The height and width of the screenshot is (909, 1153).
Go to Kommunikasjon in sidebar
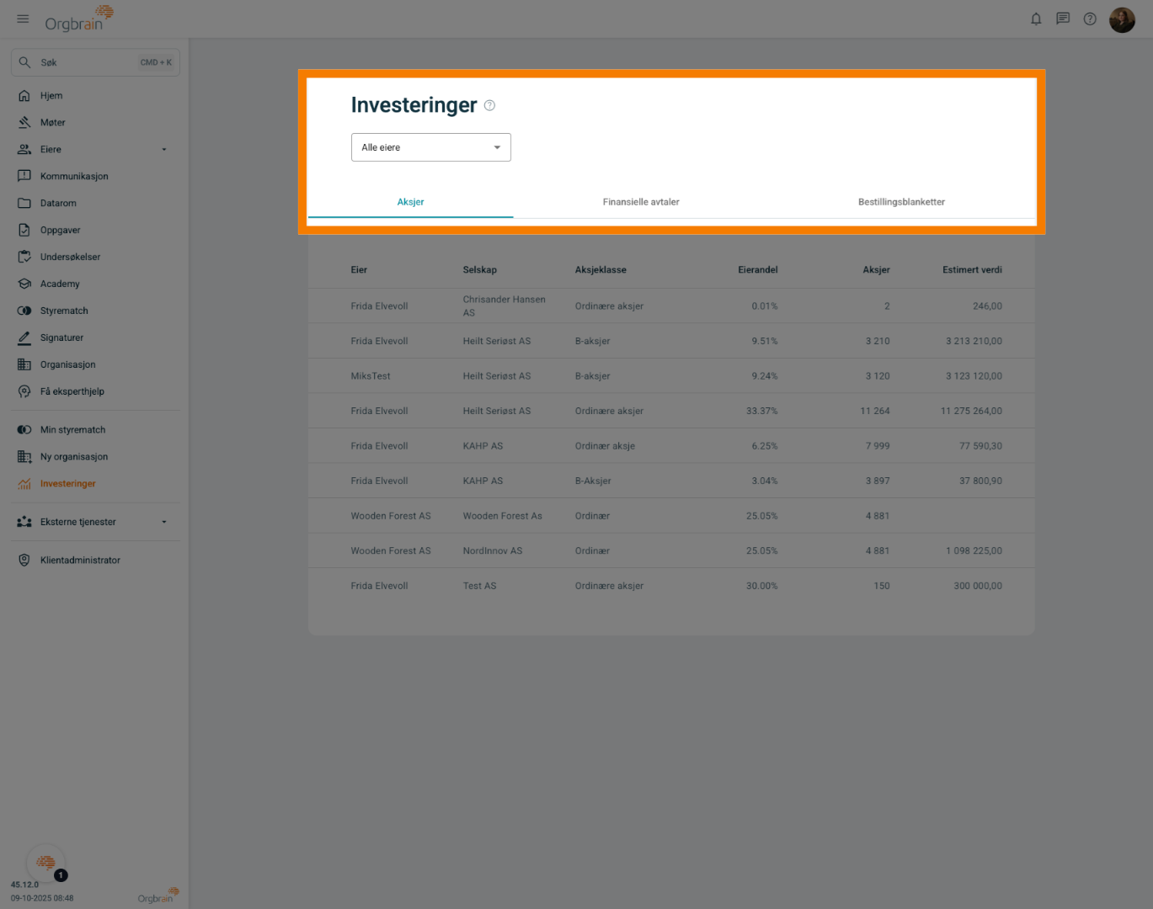point(74,177)
